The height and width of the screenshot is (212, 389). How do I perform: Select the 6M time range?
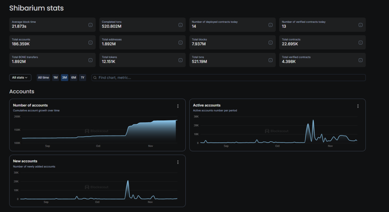click(x=74, y=78)
